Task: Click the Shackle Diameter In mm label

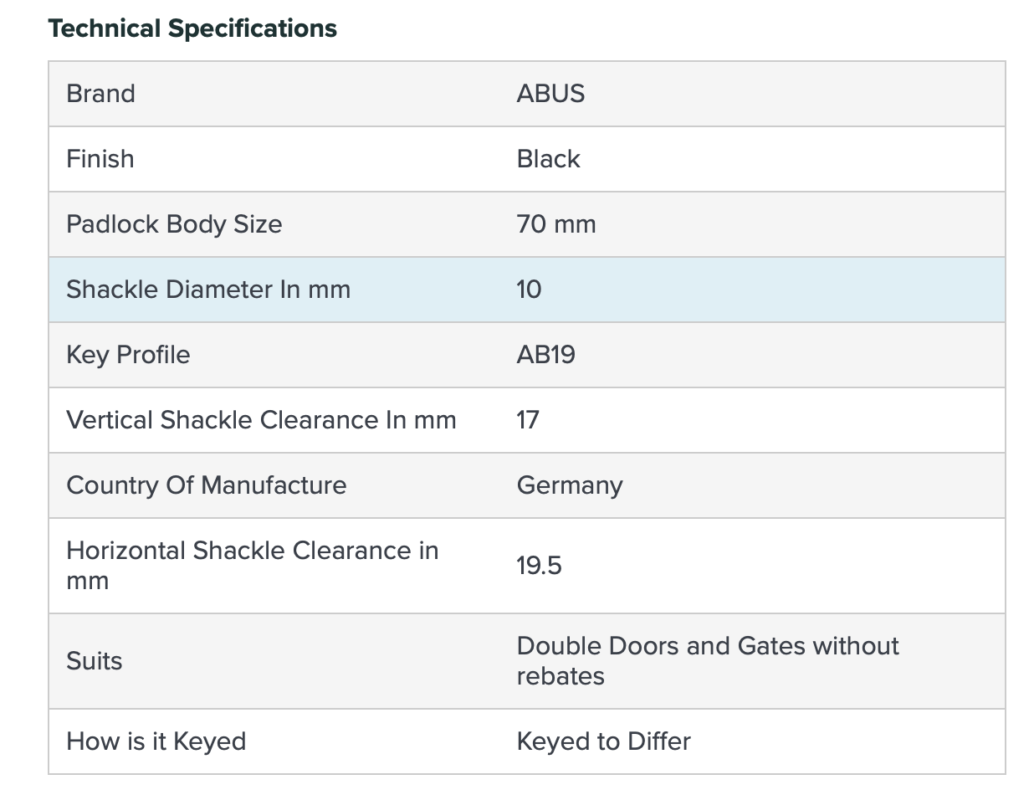Action: pyautogui.click(x=208, y=289)
